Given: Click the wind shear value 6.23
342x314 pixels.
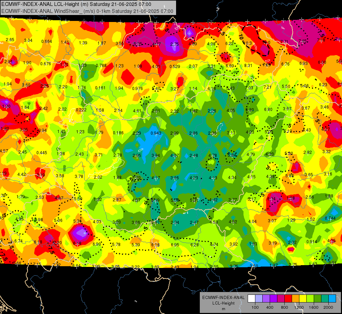Looking at the screenshot, I should coord(323,84).
